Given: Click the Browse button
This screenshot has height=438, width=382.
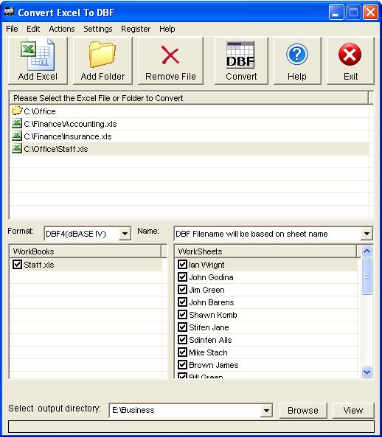Looking at the screenshot, I should 303,410.
